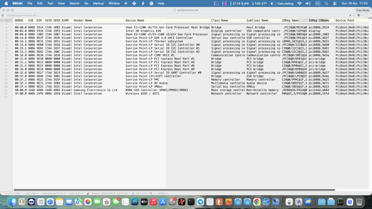Image resolution: width=372 pixels, height=209 pixels.
Task: Click the 'IOReg IOName' column header
Action: tap(319, 20)
